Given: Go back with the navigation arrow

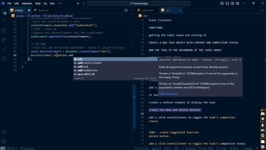Looking at the screenshot, I should coord(78,3).
